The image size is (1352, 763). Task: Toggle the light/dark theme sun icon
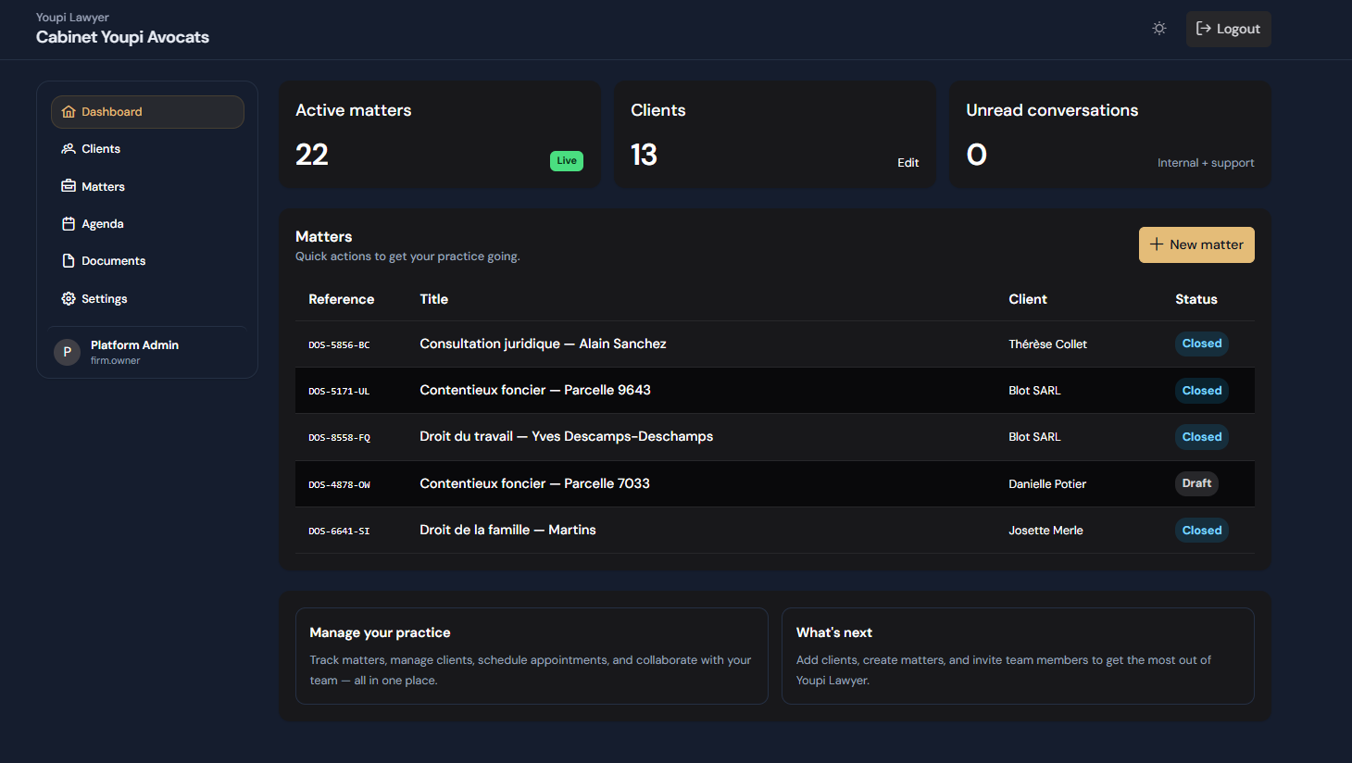(1158, 29)
